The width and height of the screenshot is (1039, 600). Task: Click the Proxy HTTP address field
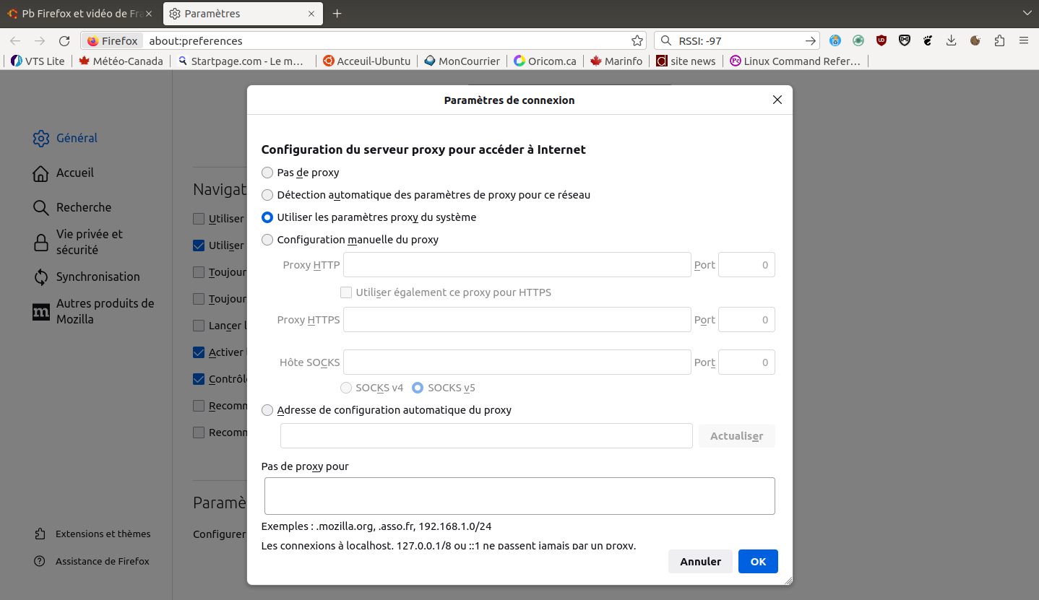517,265
